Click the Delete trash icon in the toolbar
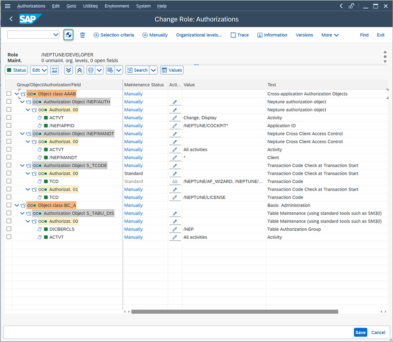This screenshot has height=342, width=393. tap(83, 35)
